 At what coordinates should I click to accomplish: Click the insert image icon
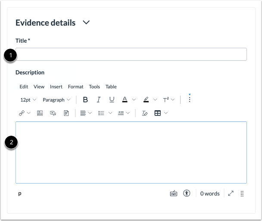pos(40,113)
